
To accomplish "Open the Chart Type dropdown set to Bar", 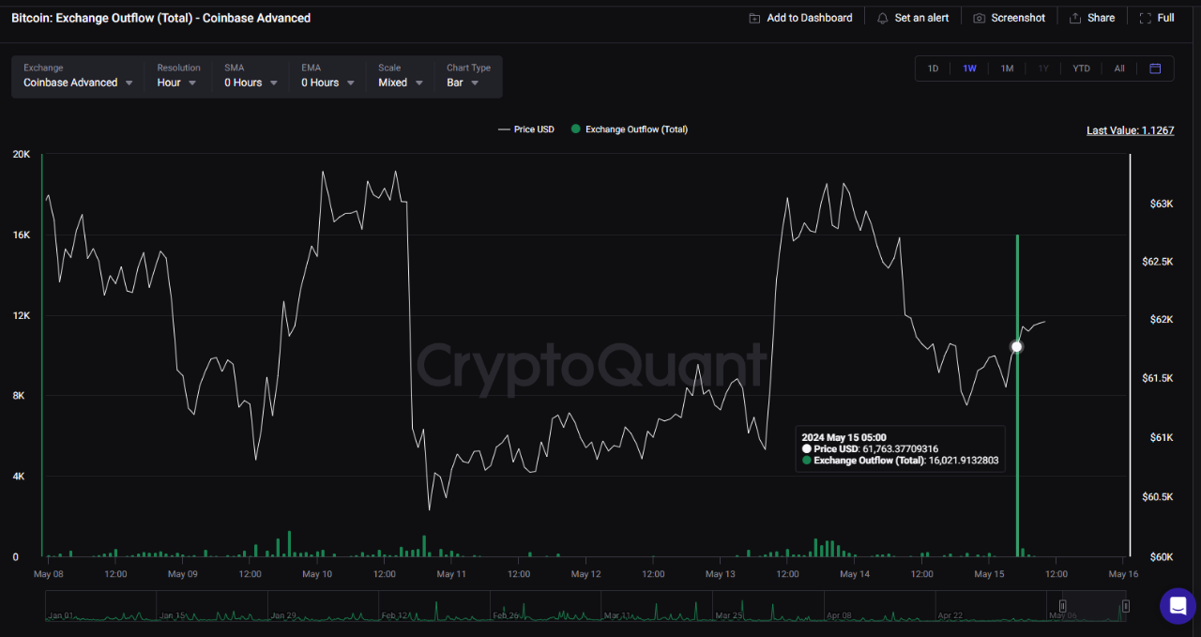I will pyautogui.click(x=462, y=82).
